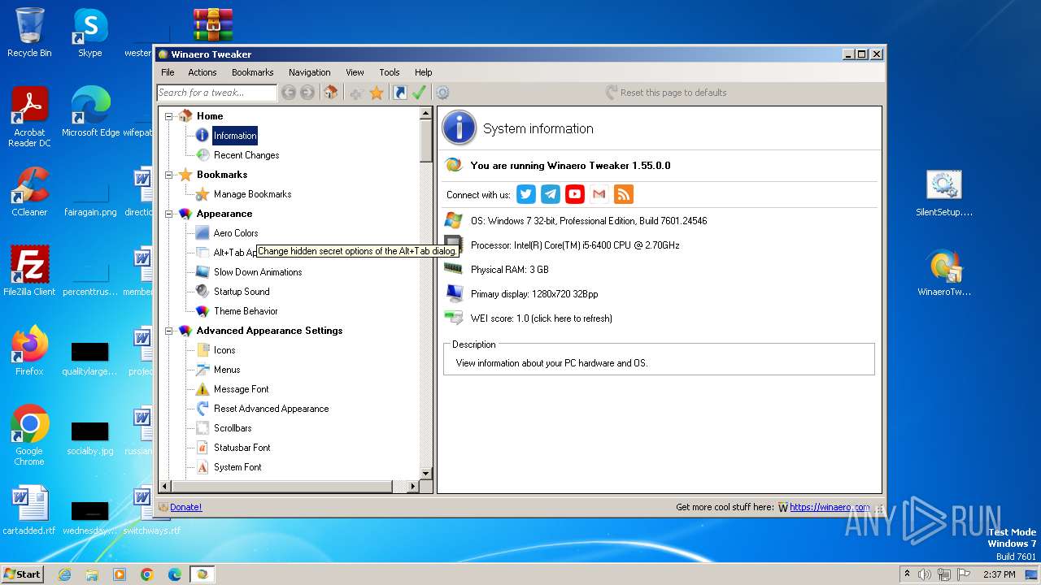Image resolution: width=1041 pixels, height=585 pixels.
Task: Select System Font tree item
Action: click(x=237, y=467)
